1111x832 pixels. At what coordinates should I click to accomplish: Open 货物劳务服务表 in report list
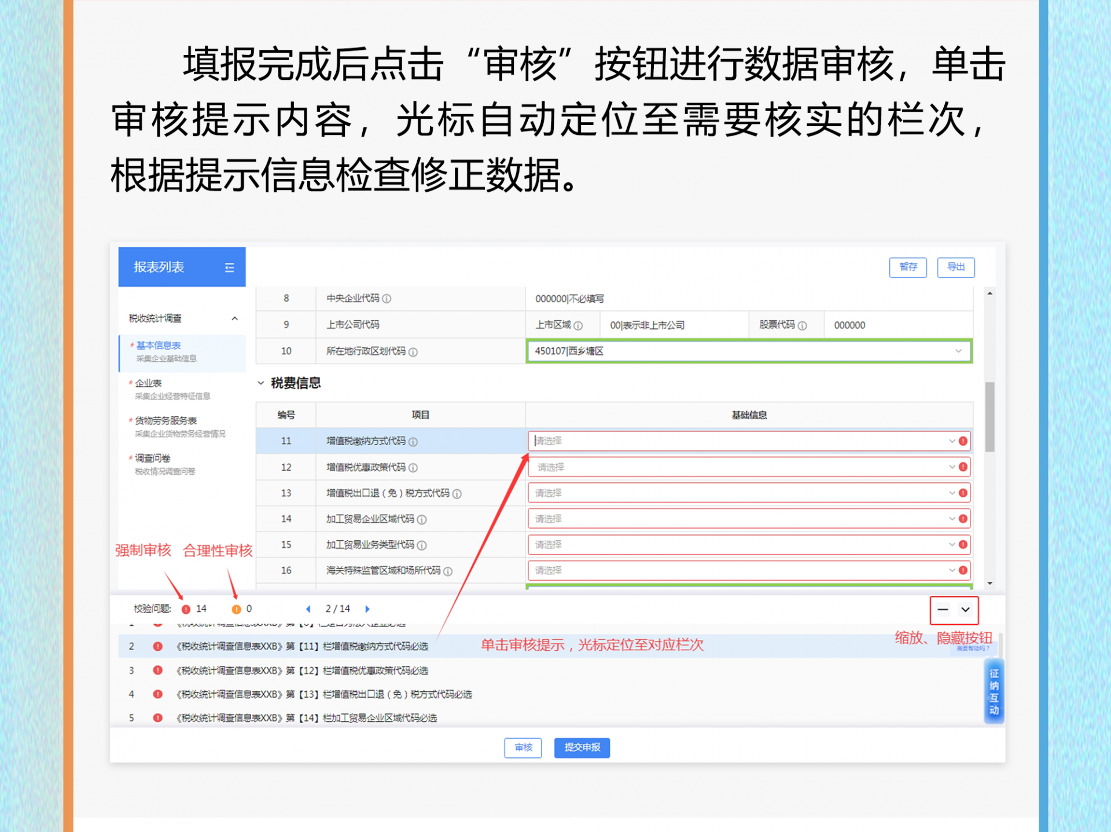[166, 421]
